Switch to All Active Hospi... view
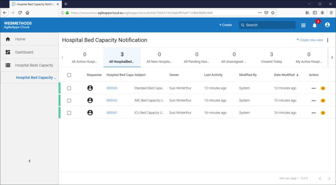The image size is (336, 185). point(85,57)
